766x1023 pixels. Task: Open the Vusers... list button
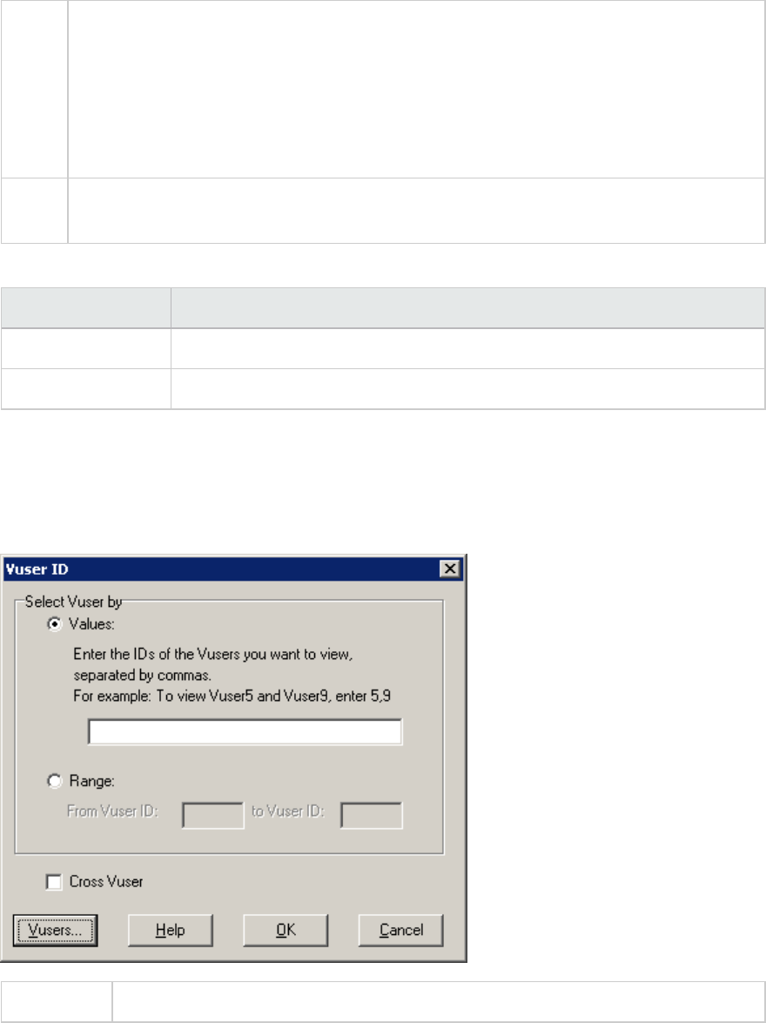(x=56, y=931)
